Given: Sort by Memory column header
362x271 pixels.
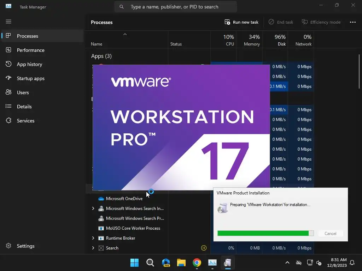Looking at the screenshot, I should pyautogui.click(x=249, y=40).
